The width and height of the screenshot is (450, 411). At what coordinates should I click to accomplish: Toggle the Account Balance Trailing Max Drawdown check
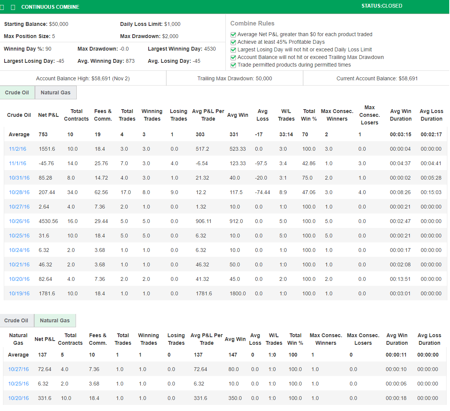click(x=233, y=57)
